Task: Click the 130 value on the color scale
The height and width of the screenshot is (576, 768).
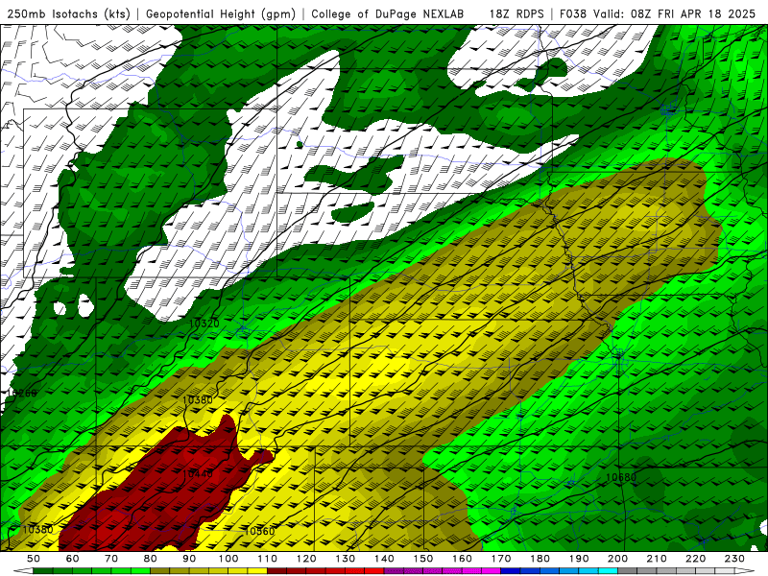Action: (x=346, y=559)
